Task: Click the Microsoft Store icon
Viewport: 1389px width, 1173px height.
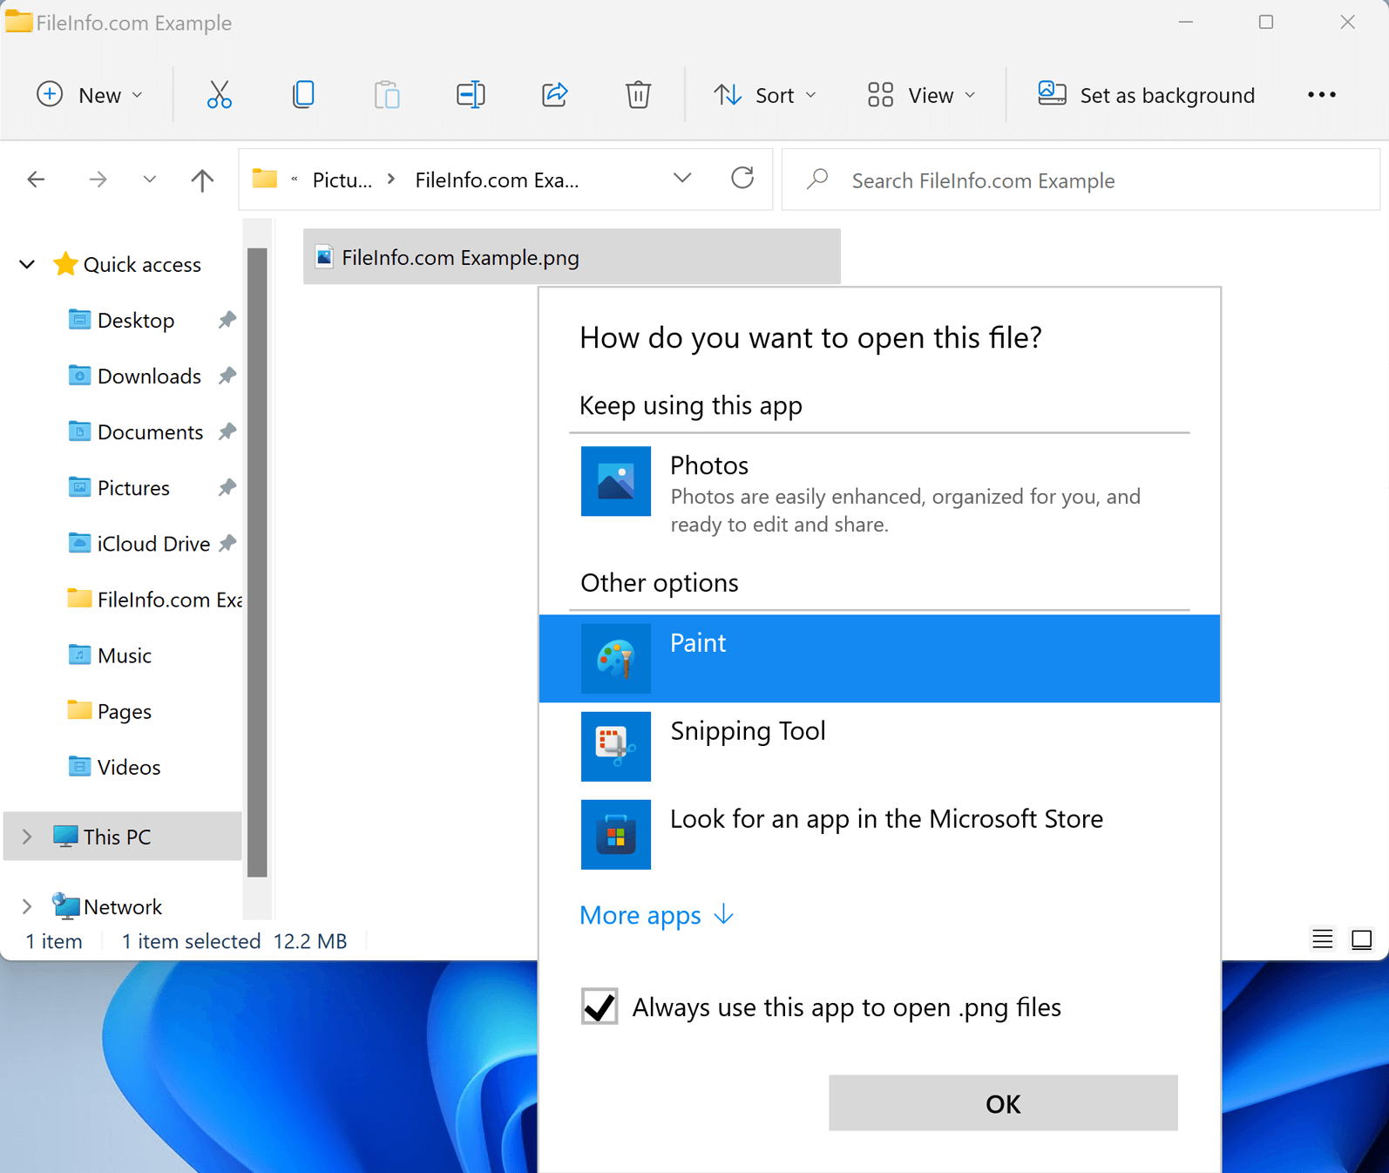Action: [615, 835]
